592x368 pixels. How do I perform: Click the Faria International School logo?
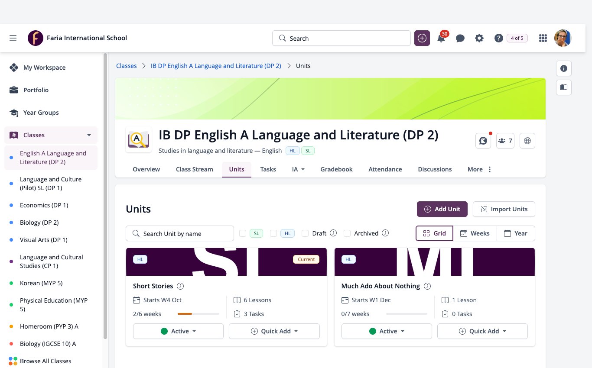tap(36, 38)
